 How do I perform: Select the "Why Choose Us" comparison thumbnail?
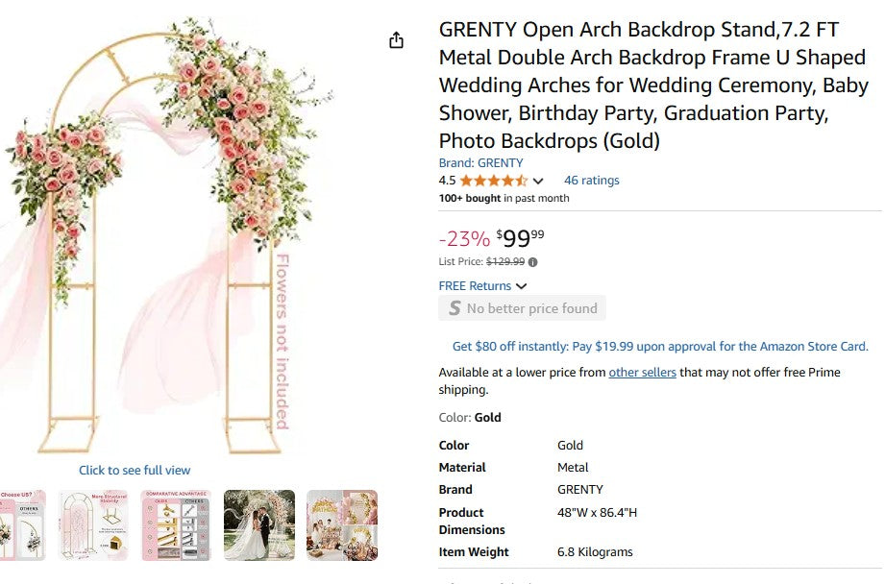21,525
